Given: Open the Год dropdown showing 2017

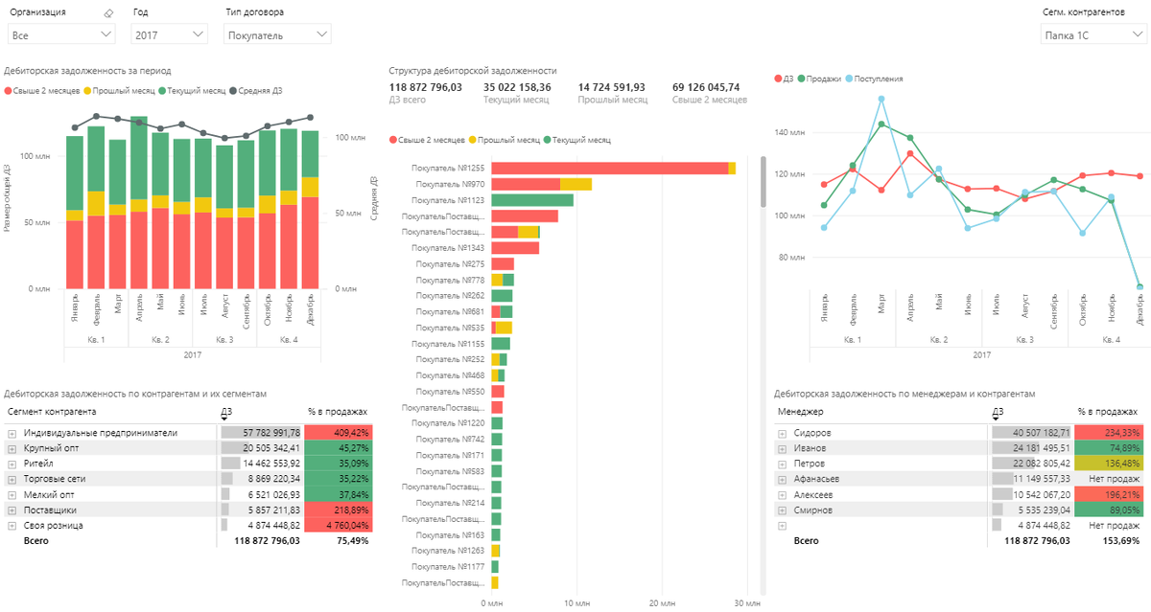Looking at the screenshot, I should tap(169, 34).
